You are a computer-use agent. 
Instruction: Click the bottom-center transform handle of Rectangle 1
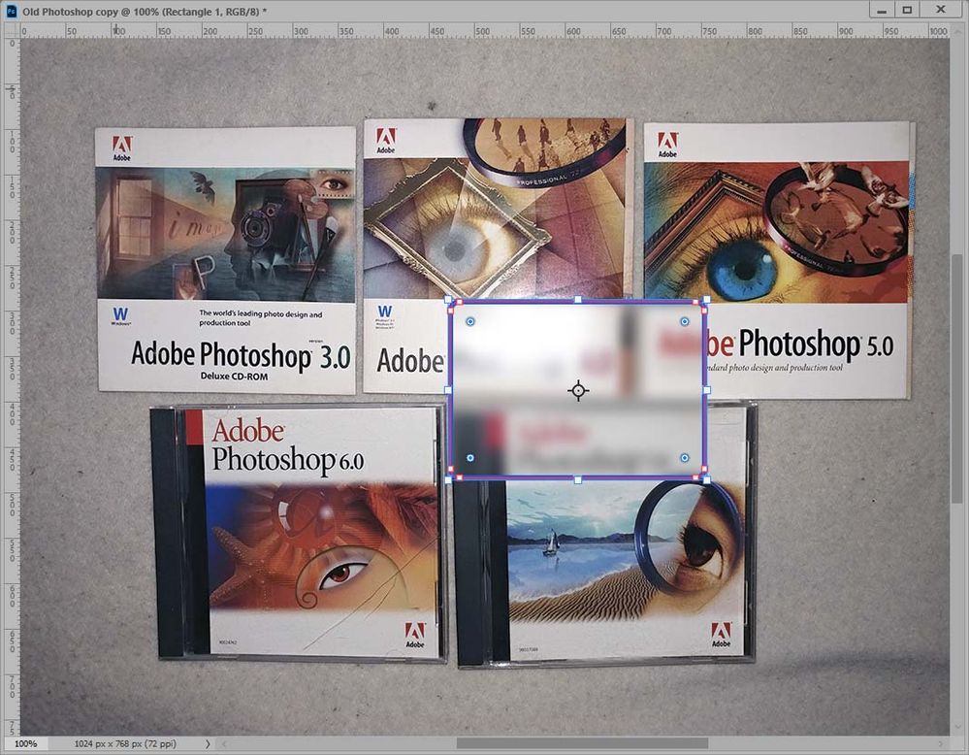[578, 479]
